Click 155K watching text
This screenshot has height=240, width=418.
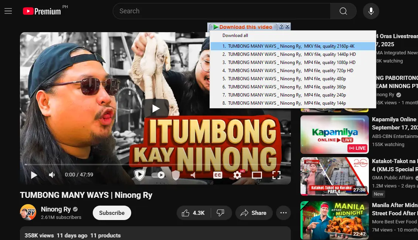388,145
